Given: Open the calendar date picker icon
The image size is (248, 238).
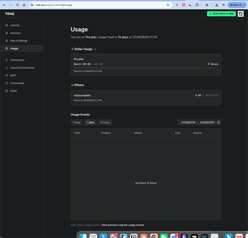Looking at the screenshot, I should (x=218, y=122).
